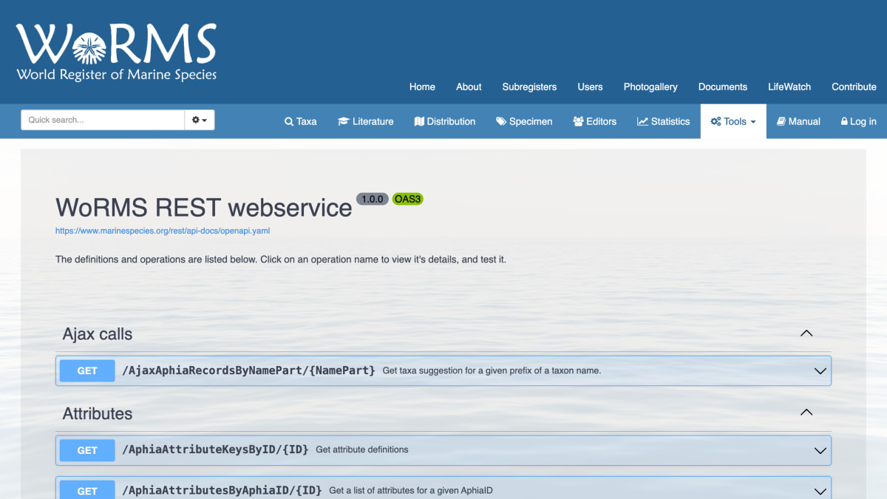Expand the AphiaAttributesByAphiaID operation chevron
887x499 pixels.
[820, 491]
